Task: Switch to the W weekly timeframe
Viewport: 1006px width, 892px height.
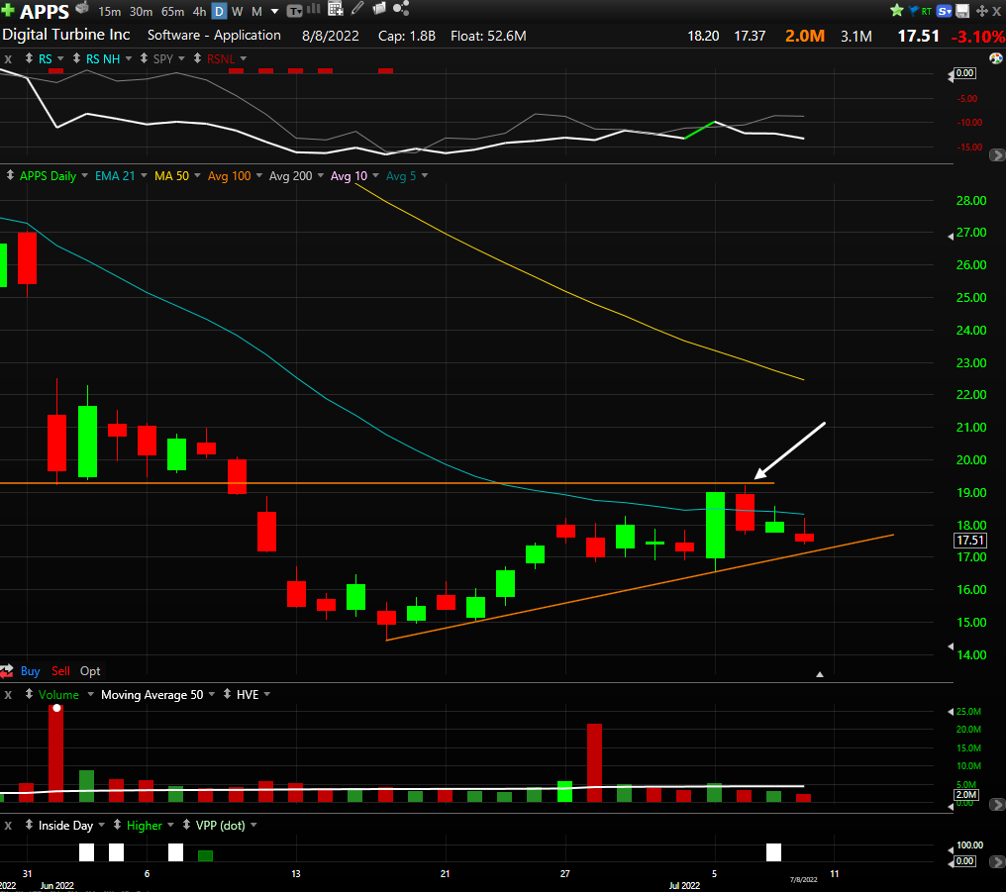Action: [238, 12]
